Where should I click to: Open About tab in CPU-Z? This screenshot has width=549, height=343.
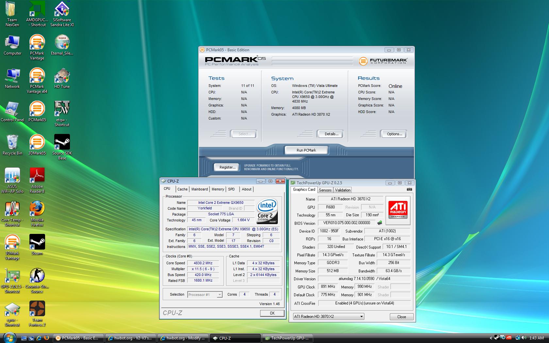pos(246,189)
